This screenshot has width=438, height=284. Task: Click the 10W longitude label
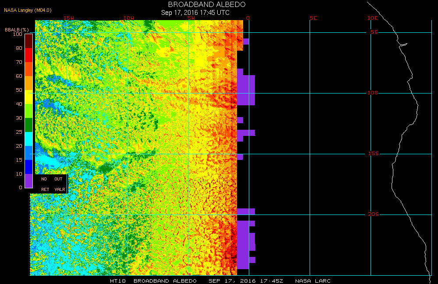[x=129, y=18]
